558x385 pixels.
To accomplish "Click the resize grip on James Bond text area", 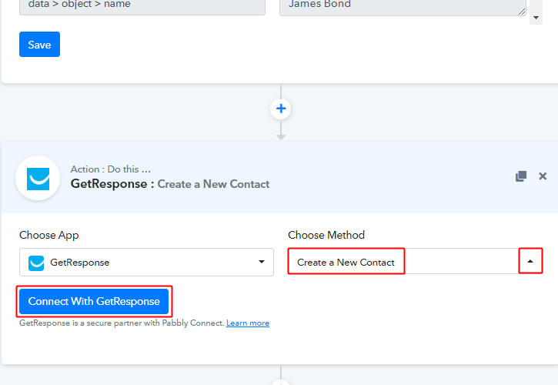I will [522, 12].
